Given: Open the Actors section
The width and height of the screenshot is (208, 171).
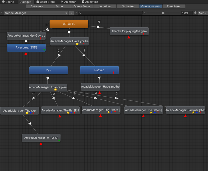Looking at the screenshot, I should point(59,7).
